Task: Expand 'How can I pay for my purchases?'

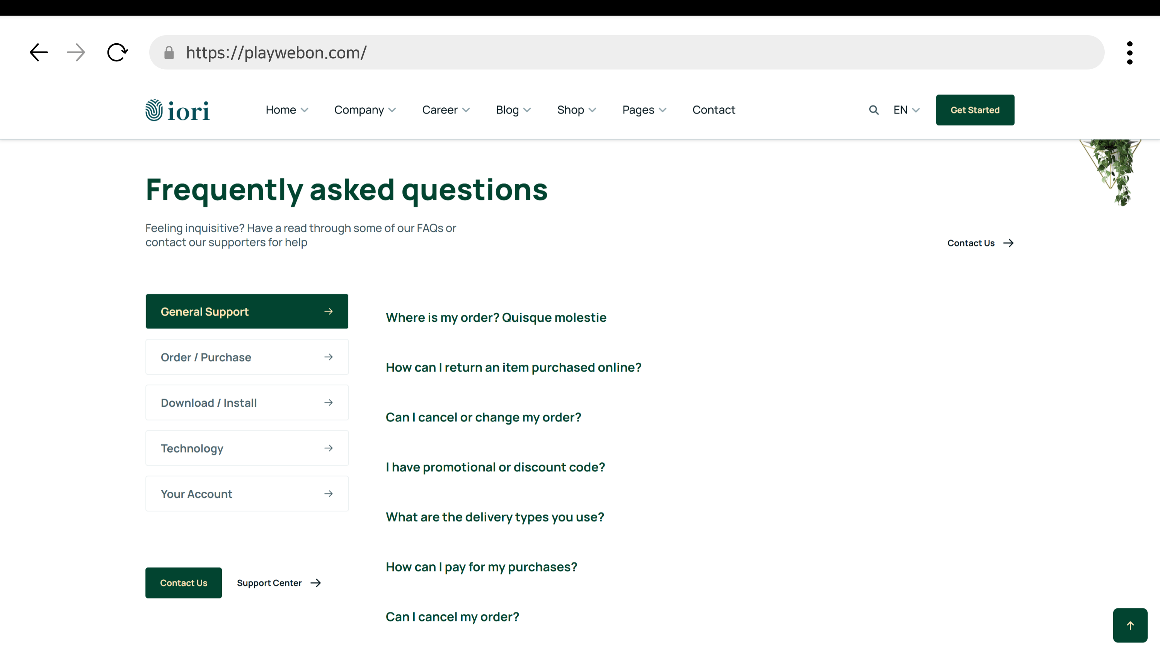Action: pyautogui.click(x=481, y=567)
